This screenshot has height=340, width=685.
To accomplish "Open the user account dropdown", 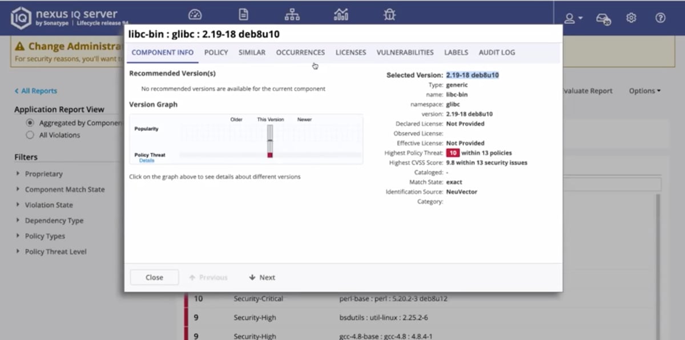I will coord(572,18).
